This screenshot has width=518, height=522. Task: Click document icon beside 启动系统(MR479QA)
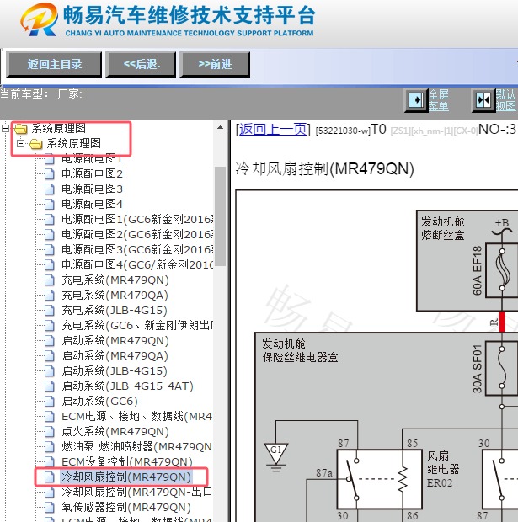[50, 356]
